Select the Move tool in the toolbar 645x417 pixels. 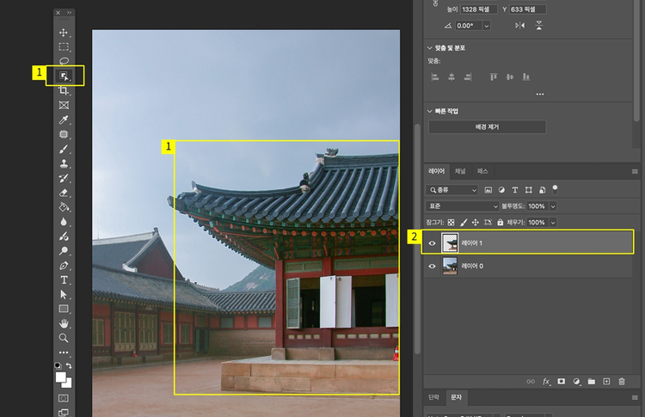tap(64, 33)
